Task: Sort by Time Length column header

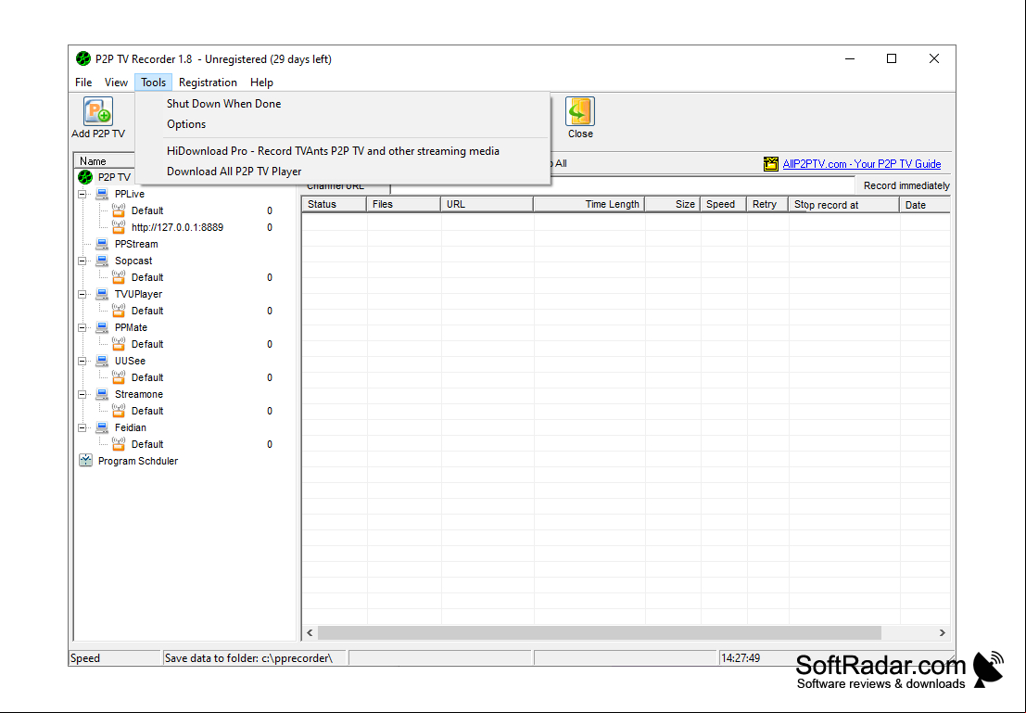Action: pyautogui.click(x=589, y=204)
